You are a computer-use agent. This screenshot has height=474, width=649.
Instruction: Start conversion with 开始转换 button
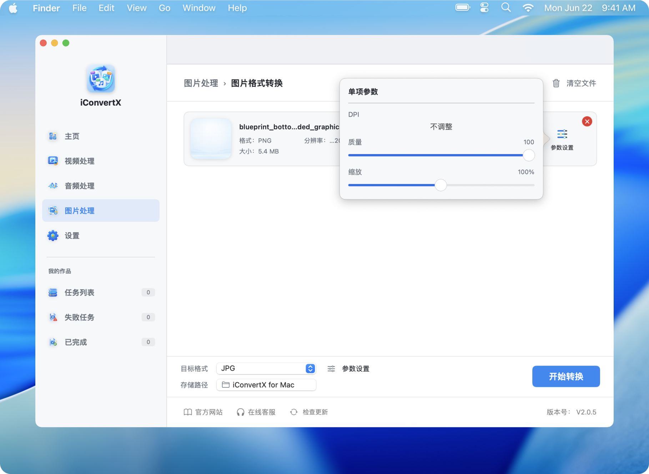pos(566,376)
